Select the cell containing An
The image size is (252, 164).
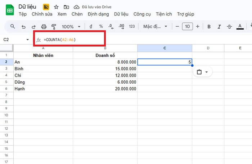point(43,62)
